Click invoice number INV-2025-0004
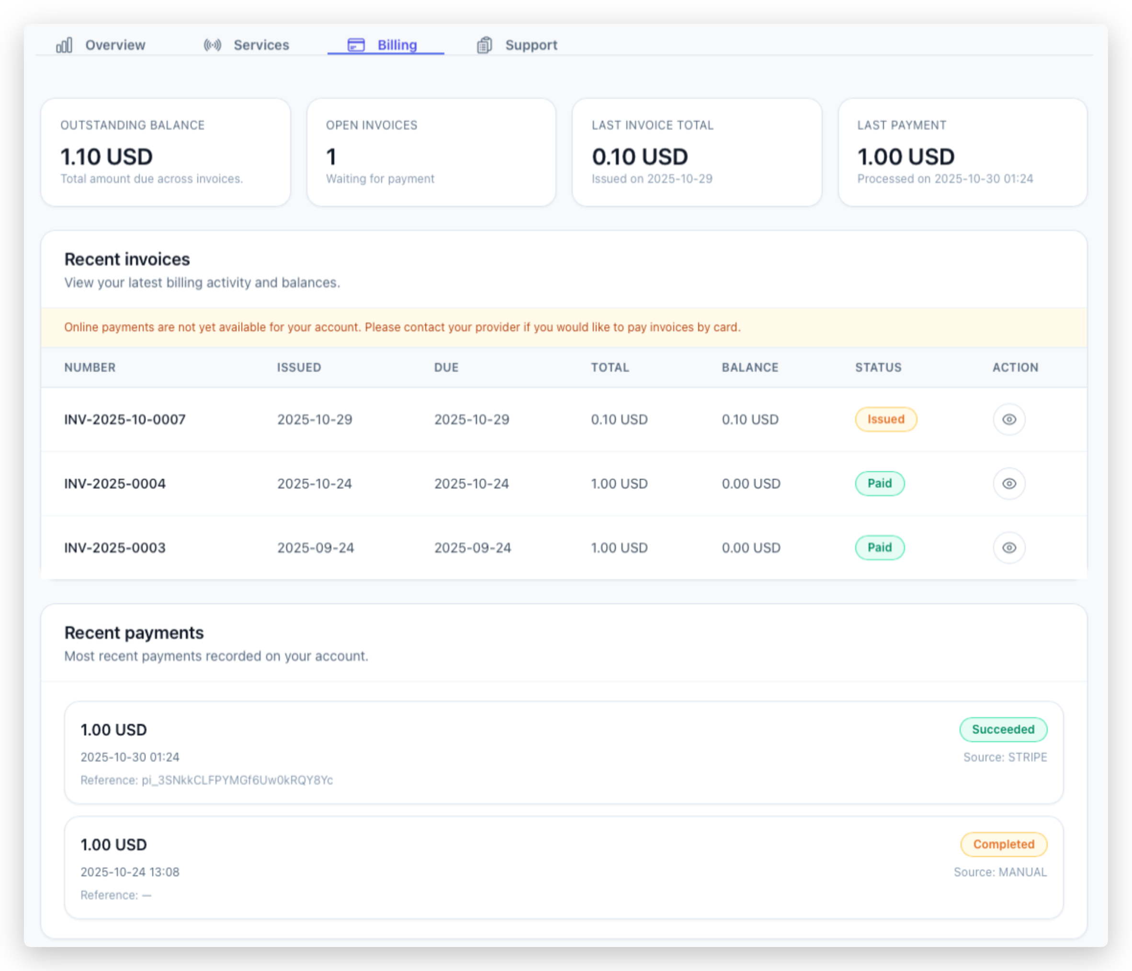Image resolution: width=1132 pixels, height=971 pixels. (115, 483)
